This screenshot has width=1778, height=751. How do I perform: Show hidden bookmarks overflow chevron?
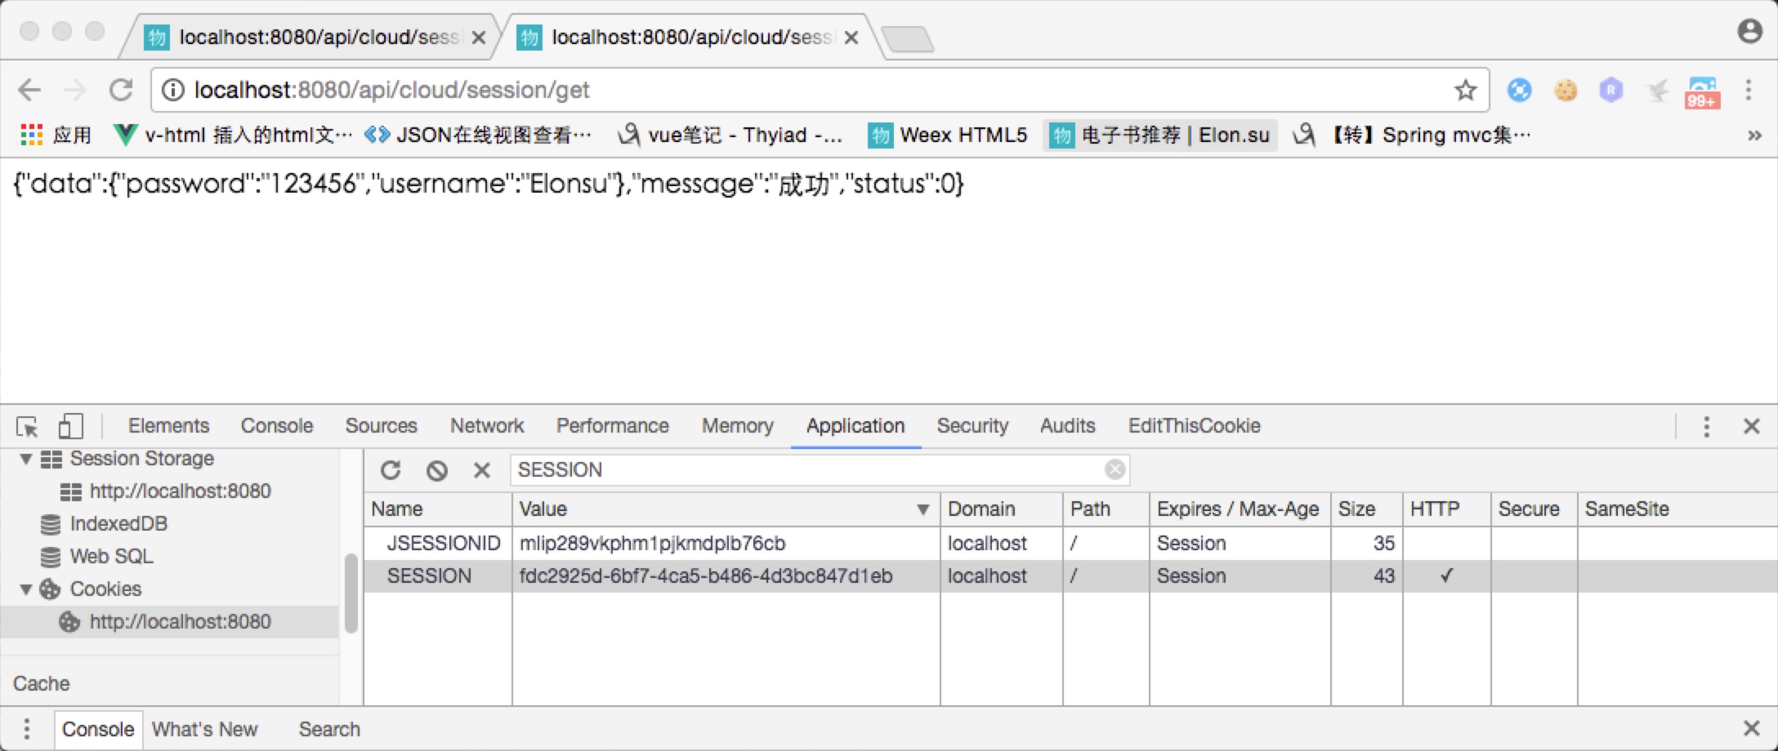(x=1754, y=136)
